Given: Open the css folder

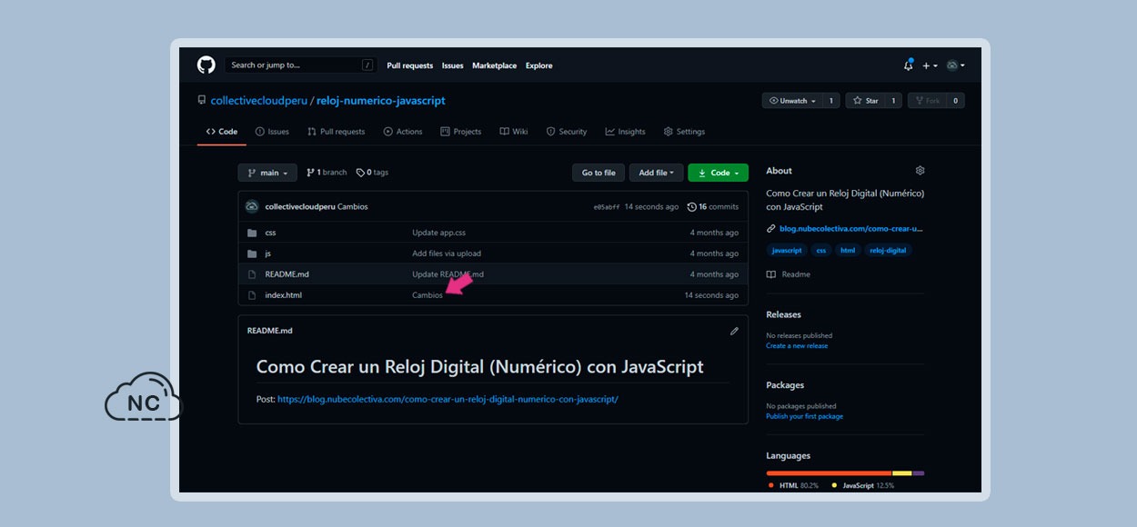Looking at the screenshot, I should tap(270, 233).
